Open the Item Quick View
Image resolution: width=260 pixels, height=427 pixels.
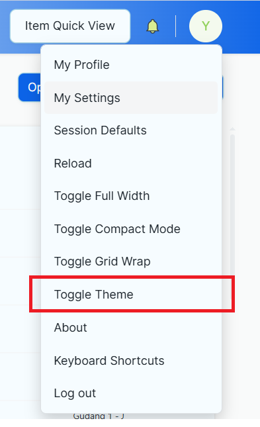click(x=70, y=26)
